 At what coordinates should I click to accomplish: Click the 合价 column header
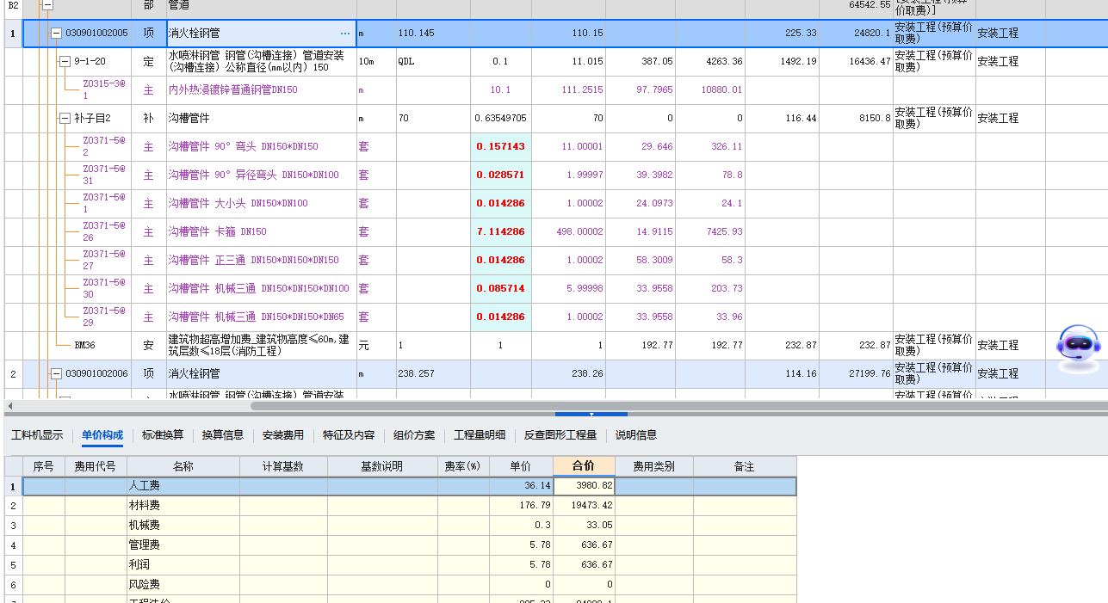pos(584,466)
